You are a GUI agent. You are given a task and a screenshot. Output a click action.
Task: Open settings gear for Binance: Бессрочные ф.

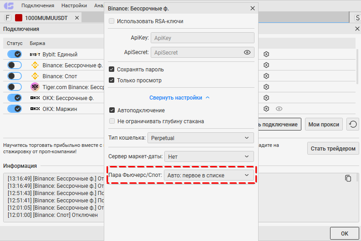[266, 65]
